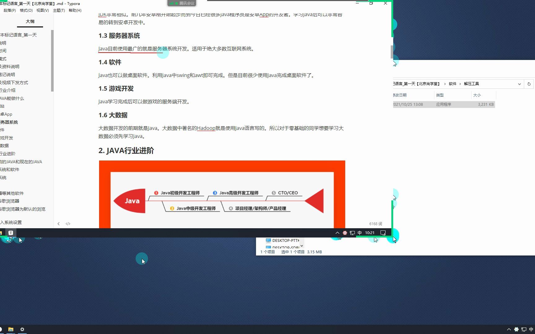535x334 pixels.
Task: Open the 段落(P) menu in Typora
Action: click(10, 10)
